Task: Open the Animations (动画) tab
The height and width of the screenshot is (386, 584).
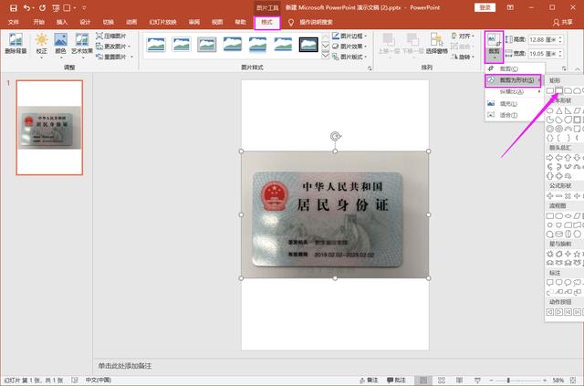Action: click(131, 22)
